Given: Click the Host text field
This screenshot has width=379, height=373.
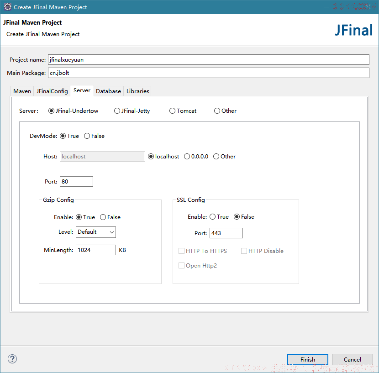Looking at the screenshot, I should point(102,157).
